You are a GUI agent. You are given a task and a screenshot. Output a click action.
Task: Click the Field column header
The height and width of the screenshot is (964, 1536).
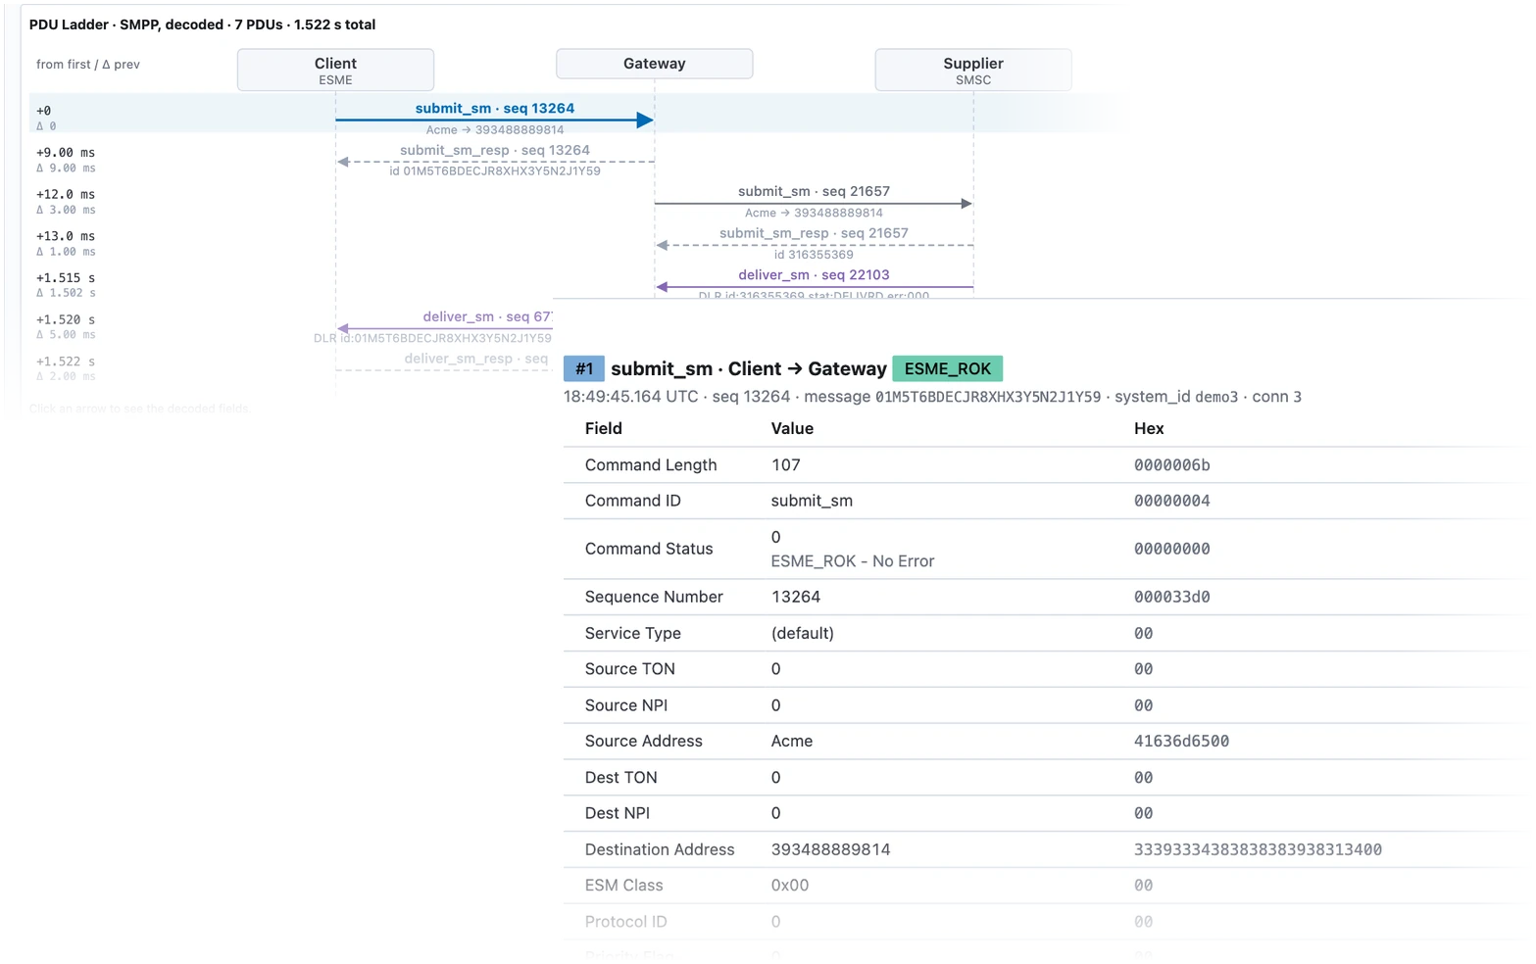pyautogui.click(x=604, y=428)
